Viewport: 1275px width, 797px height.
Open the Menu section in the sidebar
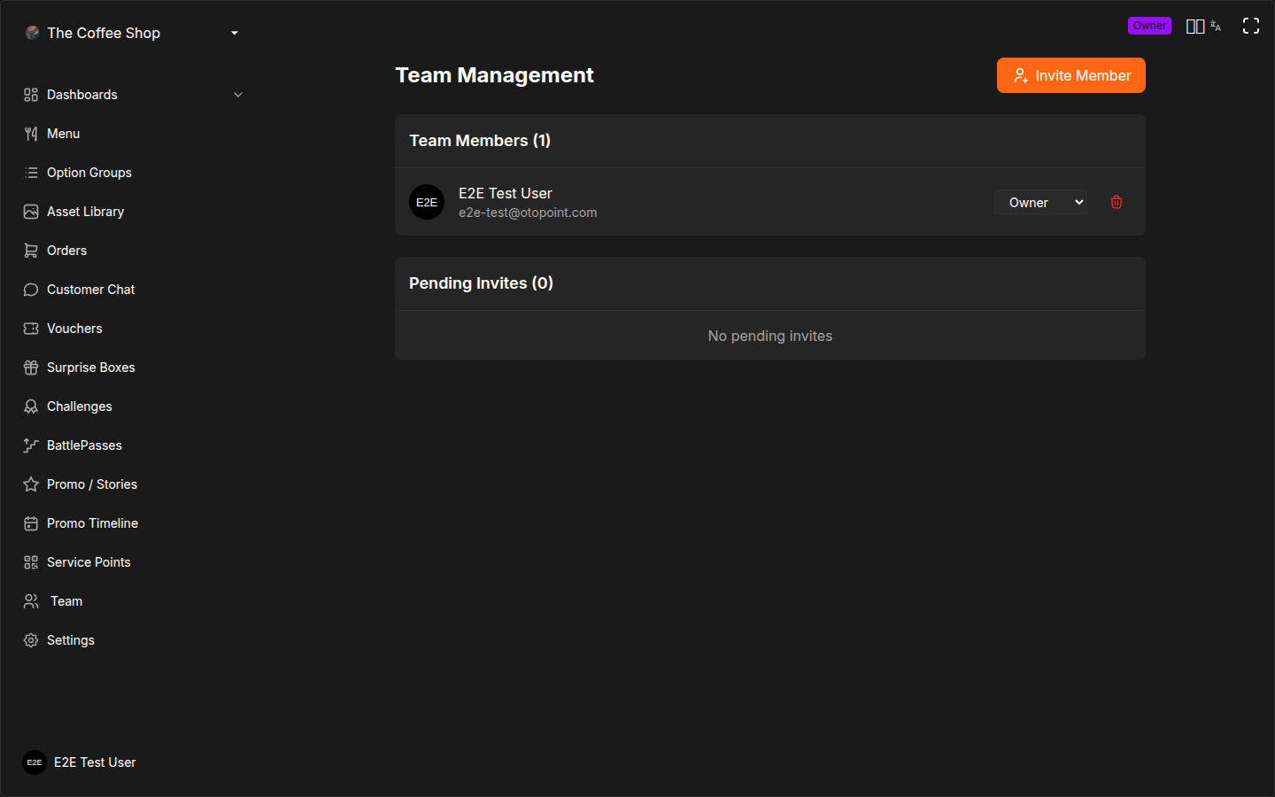[x=63, y=133]
